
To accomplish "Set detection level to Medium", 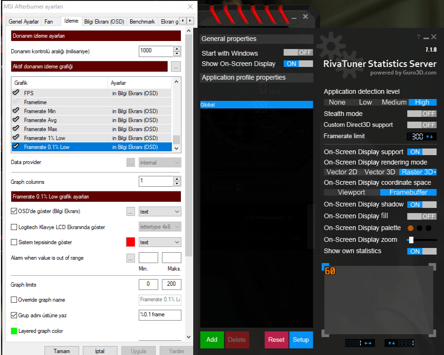I will (x=394, y=102).
